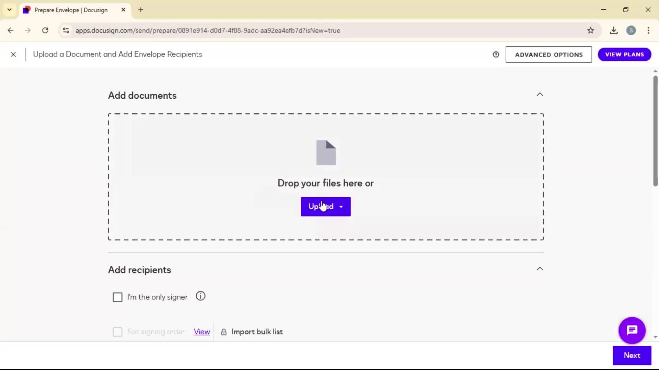Close the envelope preparation with the X icon
This screenshot has height=370, width=659.
[13, 54]
